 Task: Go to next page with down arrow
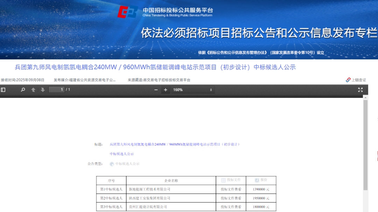point(42,90)
